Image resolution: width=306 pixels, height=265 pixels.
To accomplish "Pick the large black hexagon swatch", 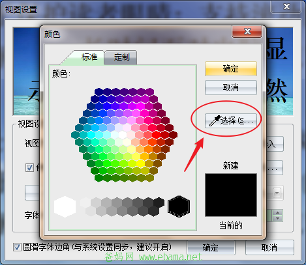I will (179, 206).
